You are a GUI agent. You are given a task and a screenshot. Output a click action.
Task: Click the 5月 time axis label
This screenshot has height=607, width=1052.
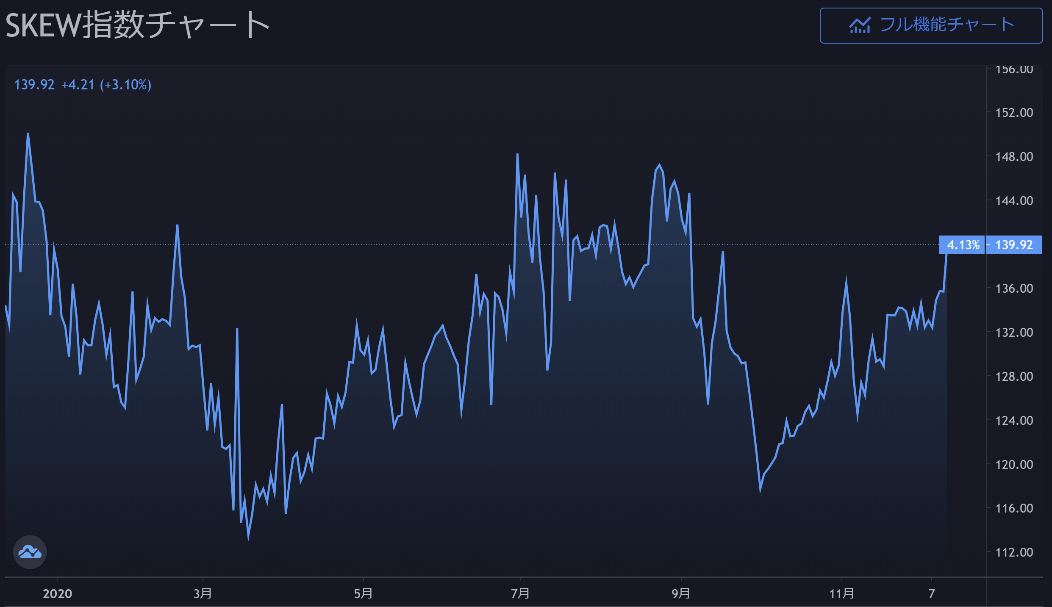pyautogui.click(x=363, y=593)
